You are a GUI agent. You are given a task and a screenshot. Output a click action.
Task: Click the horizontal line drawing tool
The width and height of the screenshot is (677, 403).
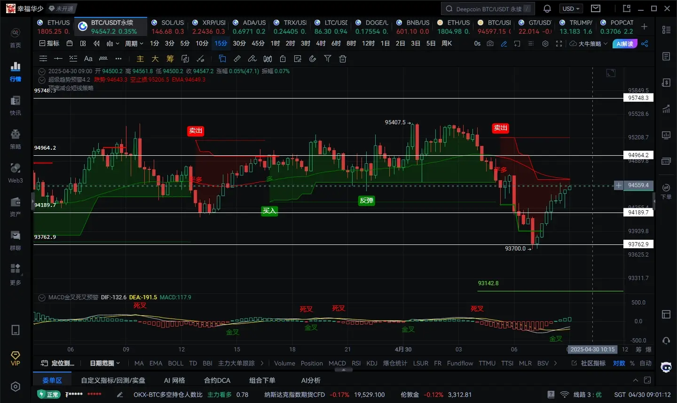pos(58,59)
